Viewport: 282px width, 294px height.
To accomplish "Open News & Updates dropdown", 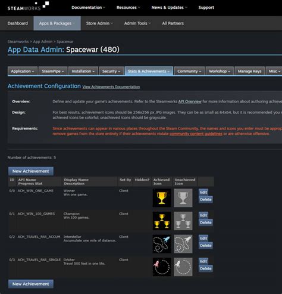I will (169, 8).
